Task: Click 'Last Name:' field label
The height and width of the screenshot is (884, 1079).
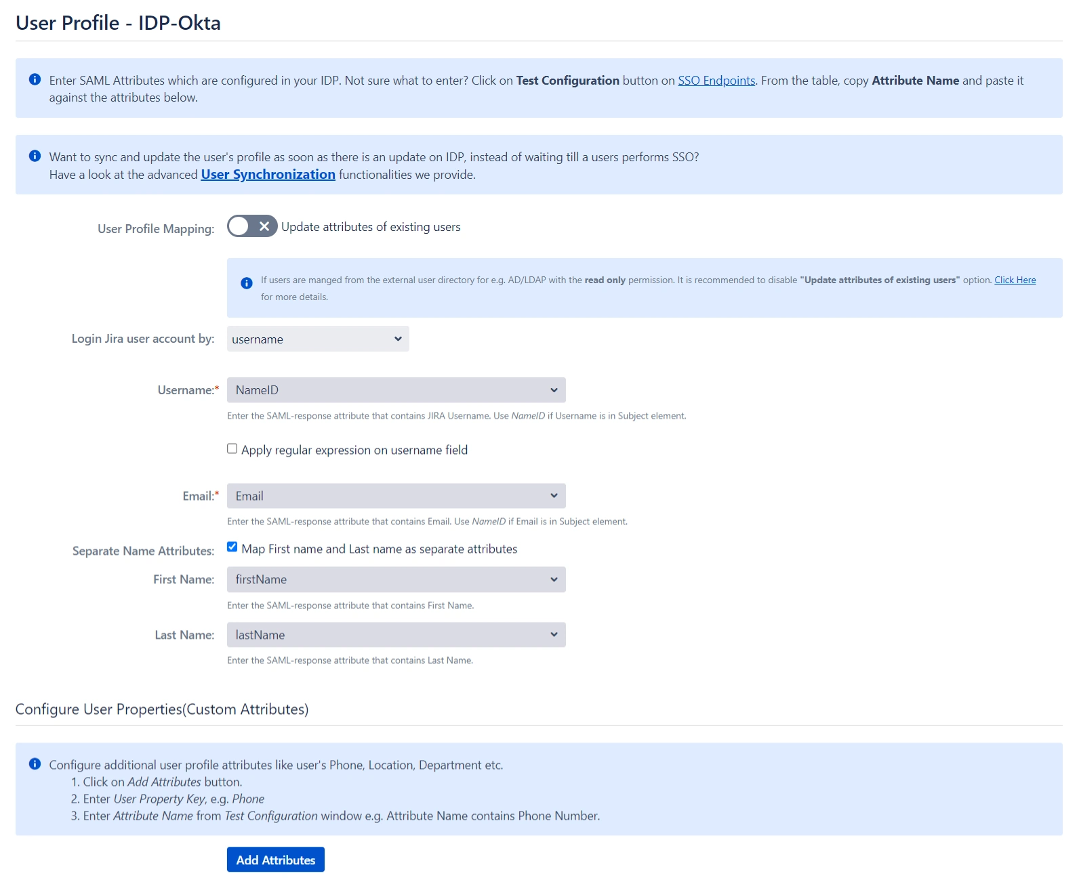Action: (x=184, y=635)
